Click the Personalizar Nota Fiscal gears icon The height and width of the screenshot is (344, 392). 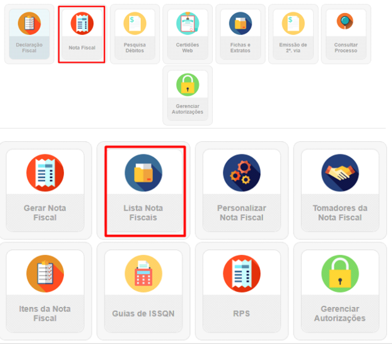click(x=241, y=173)
